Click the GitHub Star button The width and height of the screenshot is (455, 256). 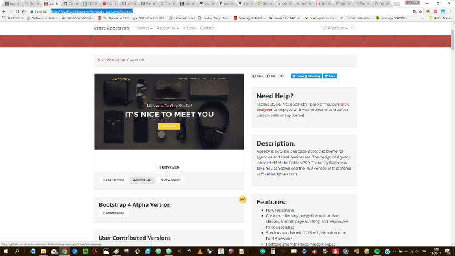(271, 76)
